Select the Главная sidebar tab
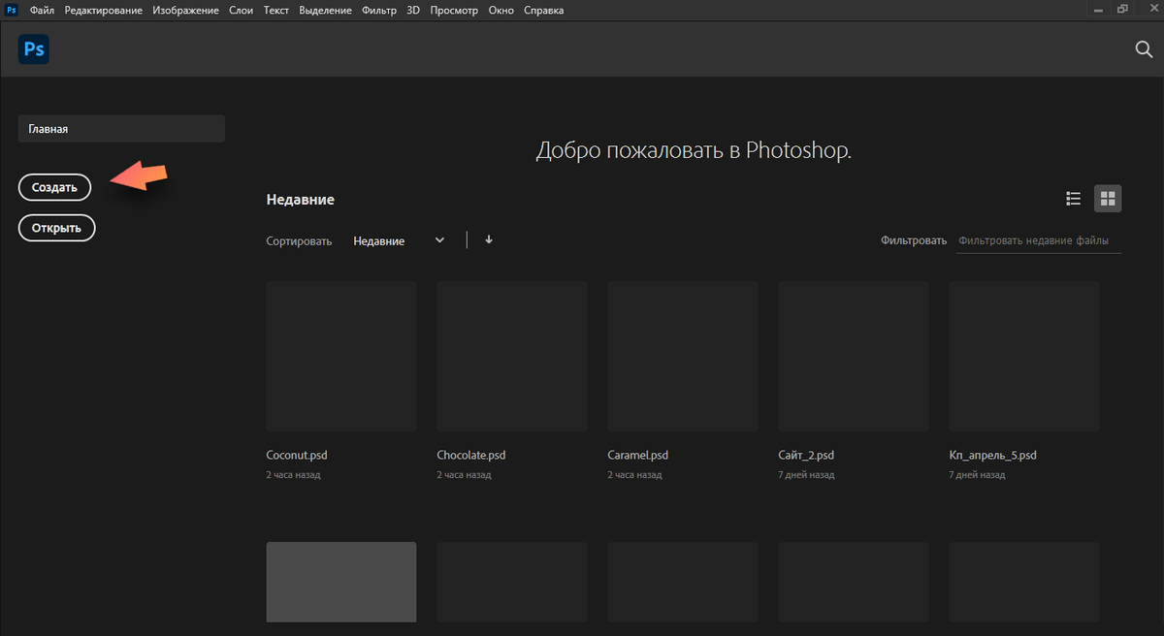 pyautogui.click(x=121, y=128)
